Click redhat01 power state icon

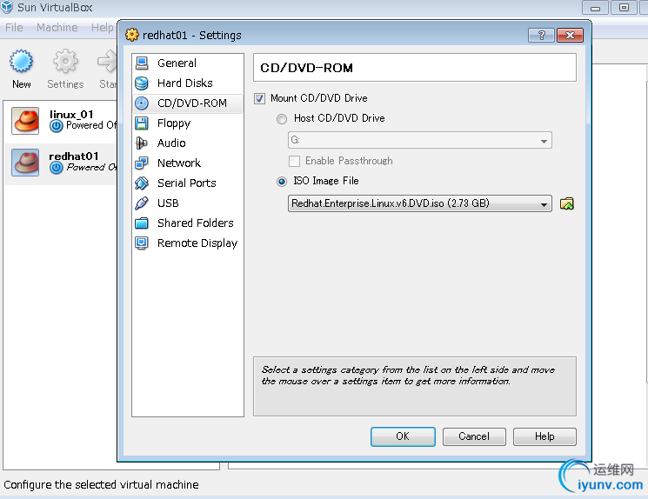coord(57,167)
